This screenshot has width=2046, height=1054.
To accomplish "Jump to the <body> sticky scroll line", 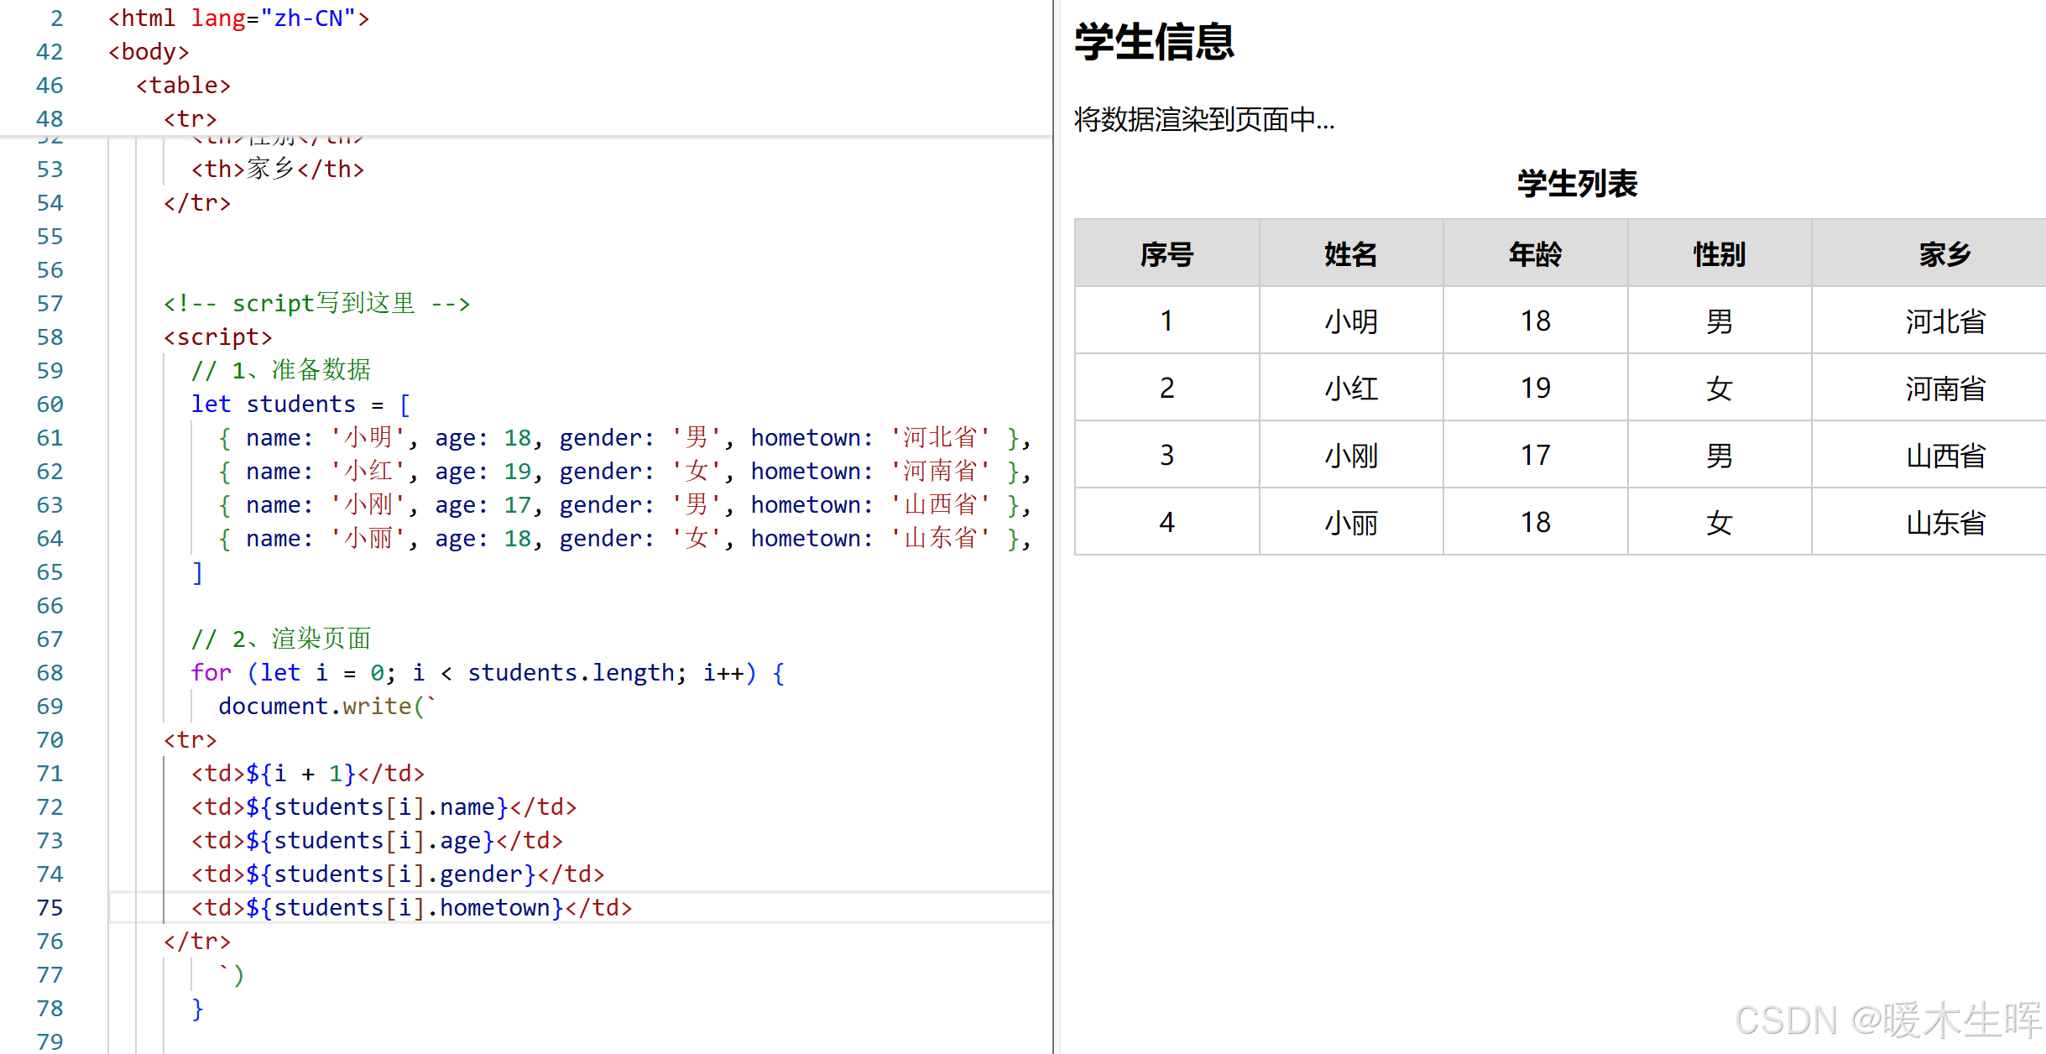I will (149, 51).
